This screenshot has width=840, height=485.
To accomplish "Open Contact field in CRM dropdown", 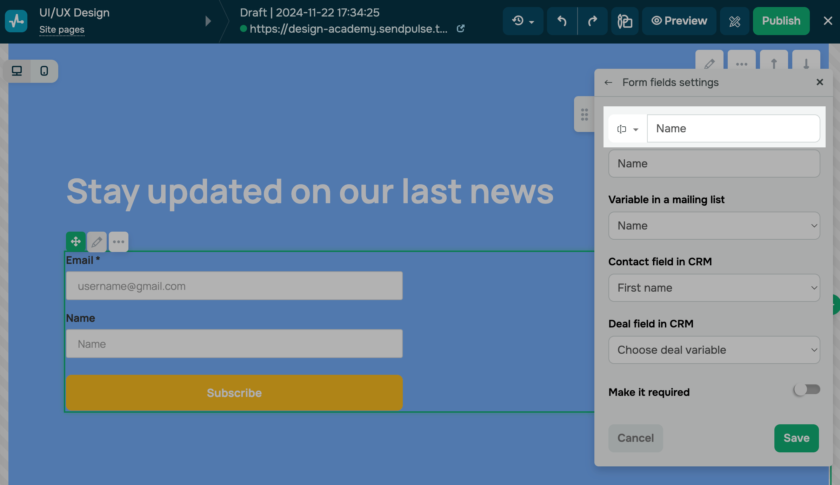I will click(x=714, y=288).
